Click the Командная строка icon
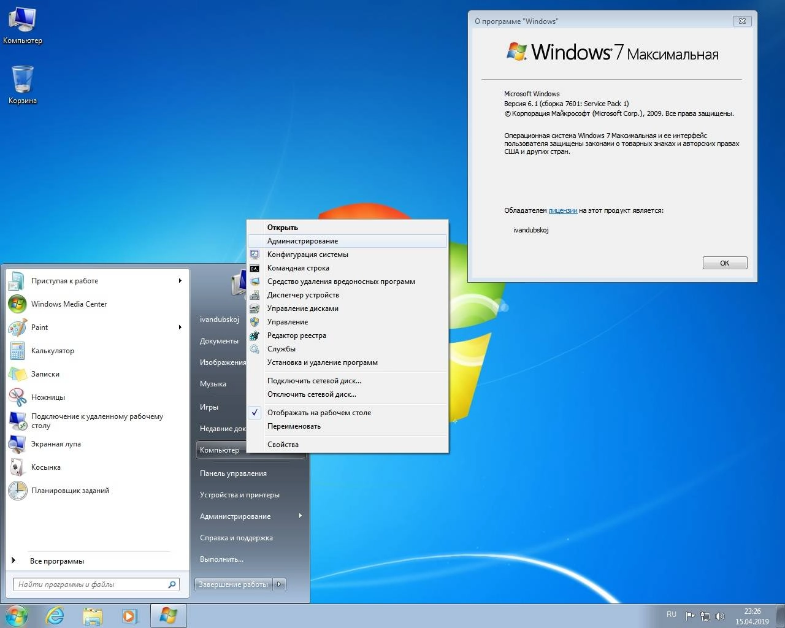Viewport: 785px width, 628px height. [255, 268]
